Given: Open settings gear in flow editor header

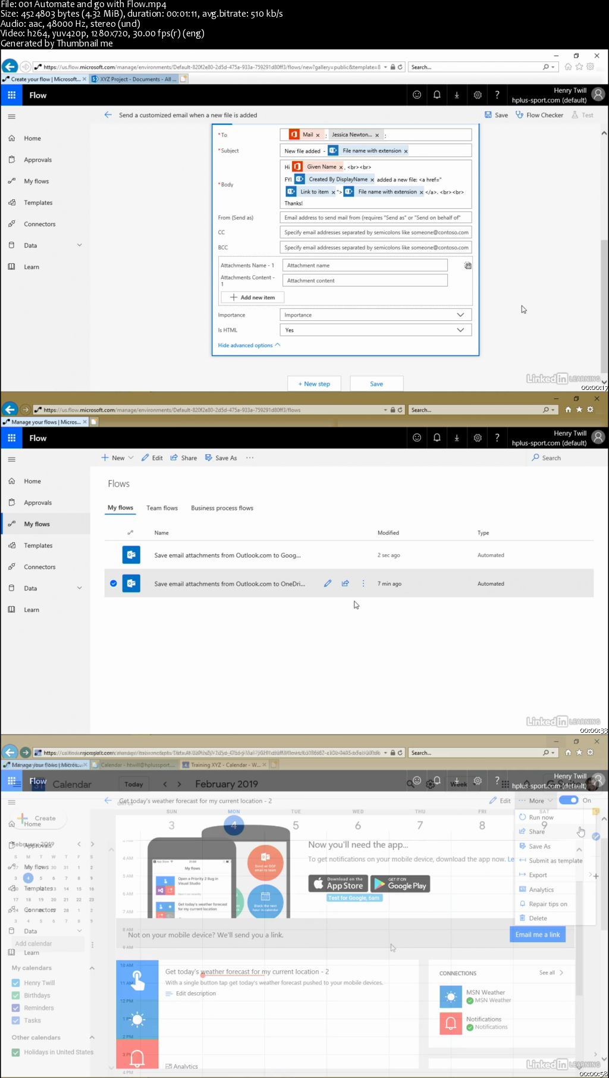Looking at the screenshot, I should click(477, 95).
